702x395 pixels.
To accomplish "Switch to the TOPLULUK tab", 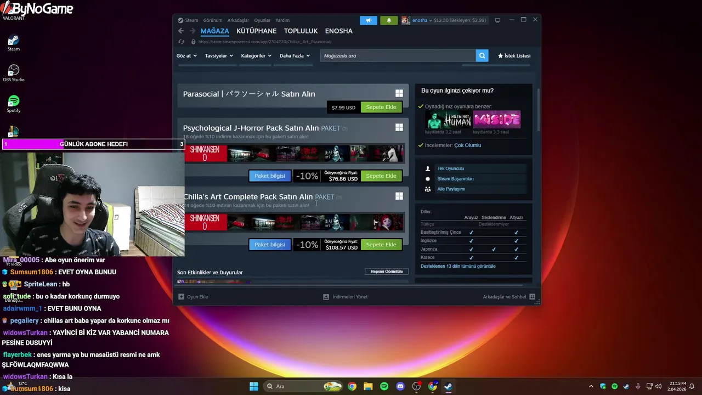I will [301, 31].
